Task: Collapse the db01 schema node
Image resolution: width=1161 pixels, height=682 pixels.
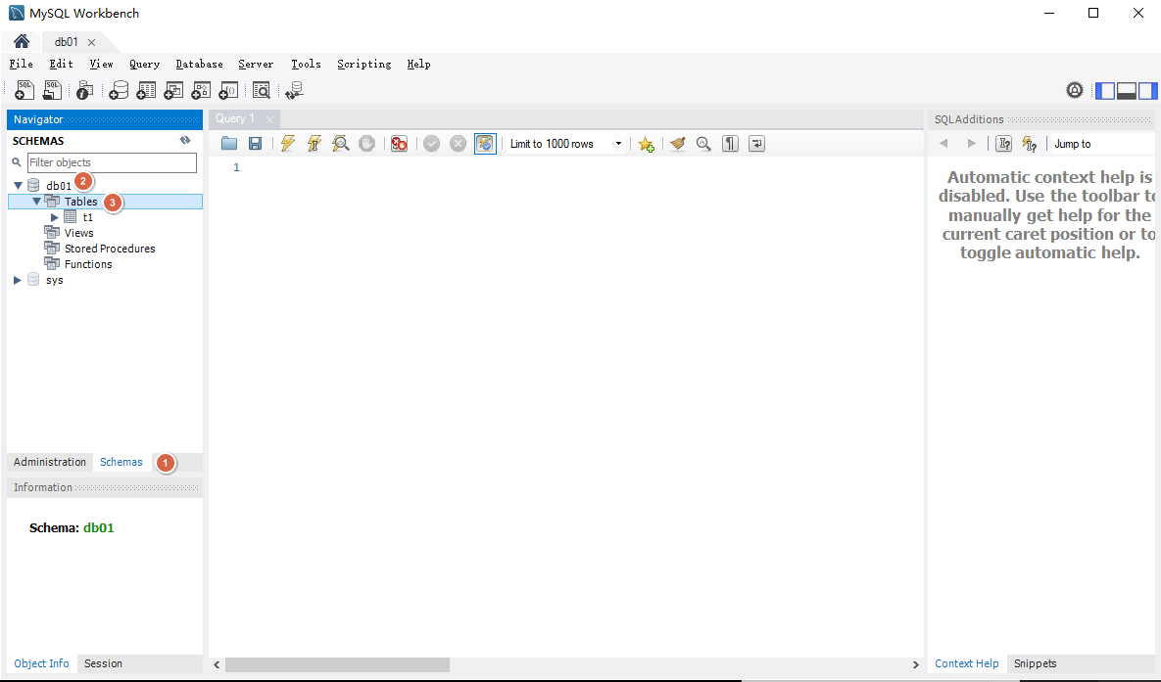Action: [18, 186]
